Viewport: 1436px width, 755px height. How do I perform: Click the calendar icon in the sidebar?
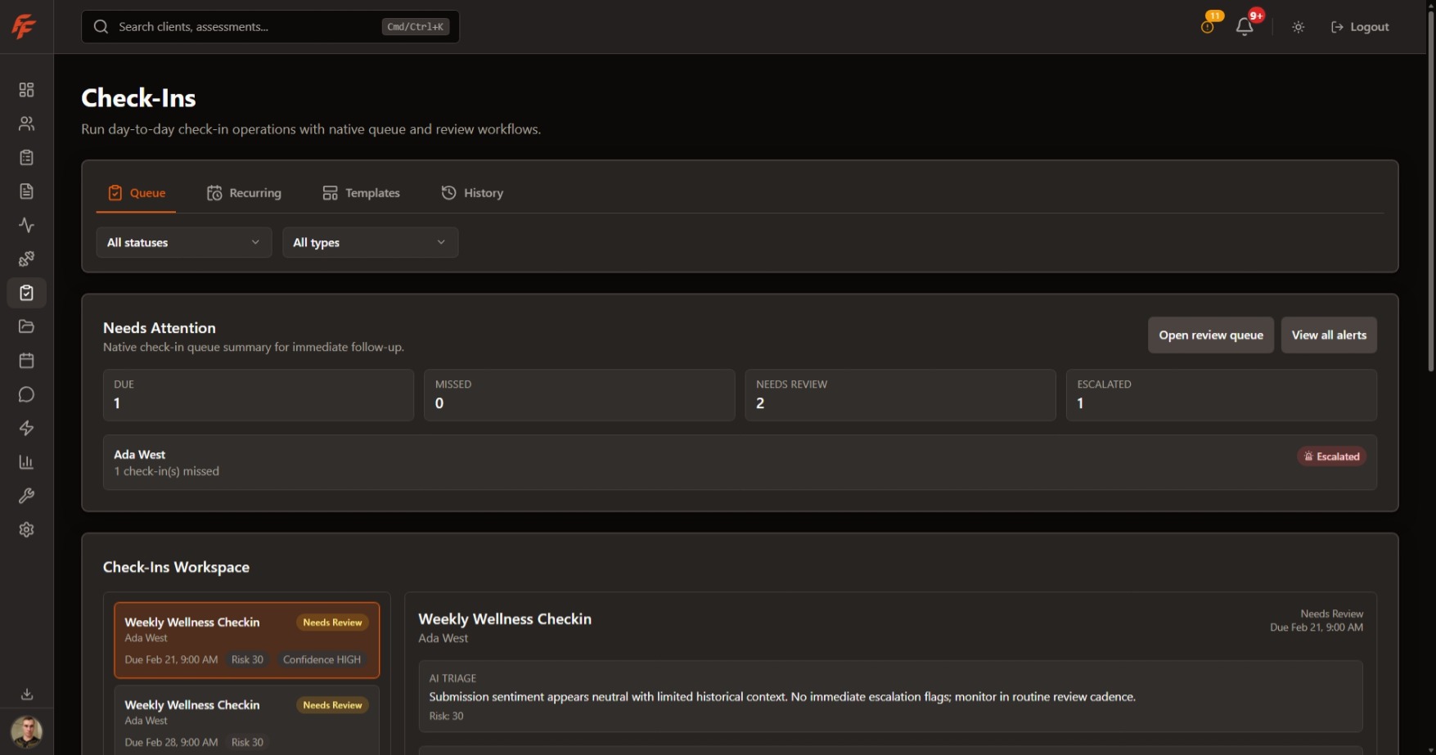coord(26,360)
